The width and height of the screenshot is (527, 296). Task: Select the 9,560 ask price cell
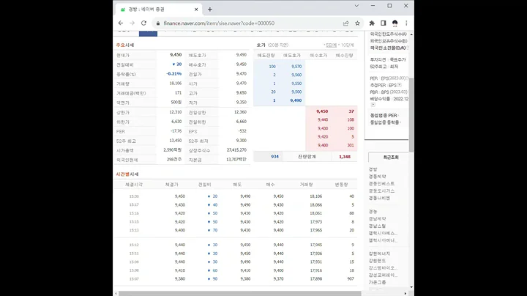(296, 75)
